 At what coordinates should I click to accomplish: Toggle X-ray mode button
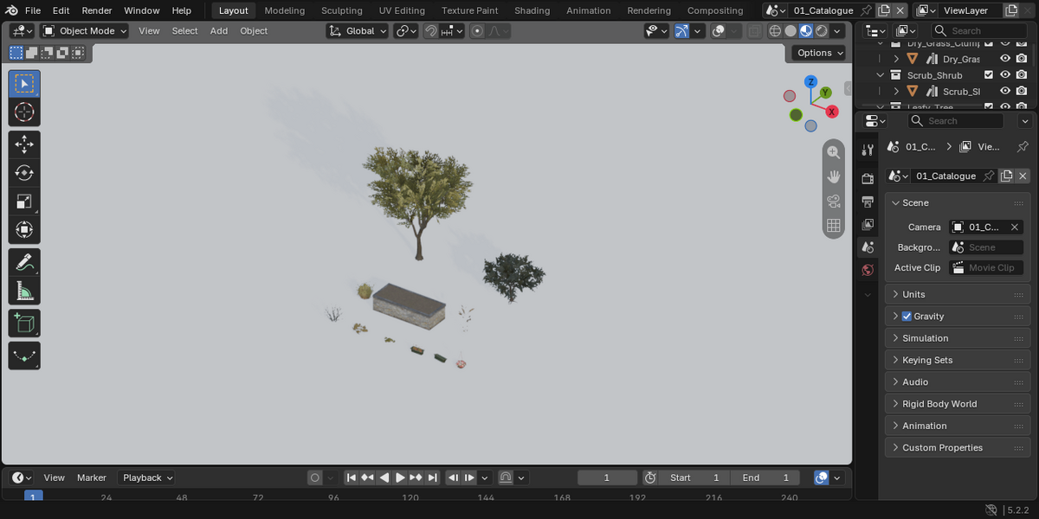(755, 31)
